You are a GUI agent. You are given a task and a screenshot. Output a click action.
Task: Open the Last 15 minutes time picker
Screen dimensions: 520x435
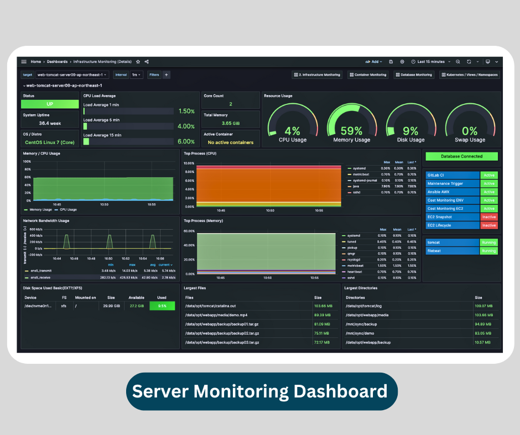coord(430,62)
